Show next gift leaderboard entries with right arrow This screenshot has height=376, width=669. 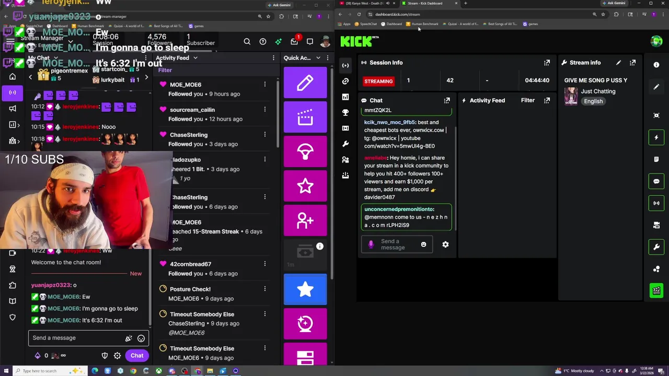(146, 77)
